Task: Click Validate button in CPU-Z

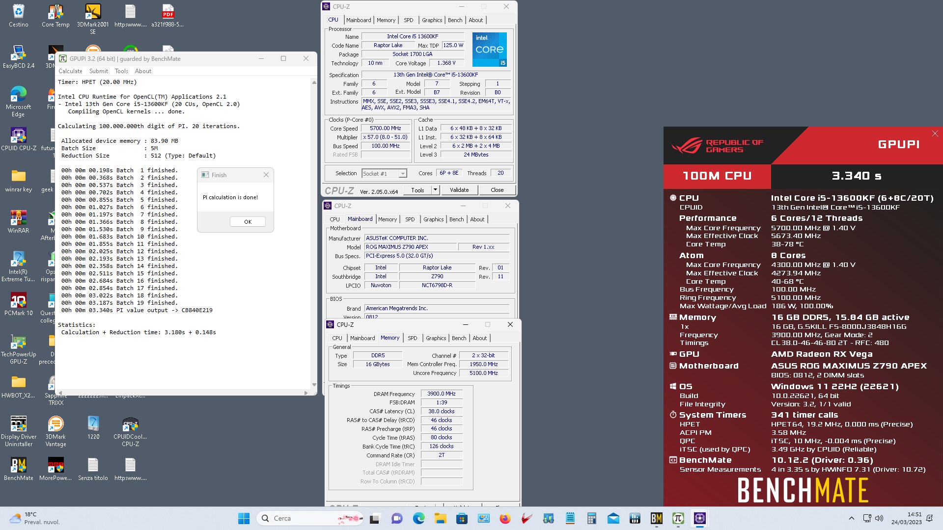Action: click(x=459, y=190)
